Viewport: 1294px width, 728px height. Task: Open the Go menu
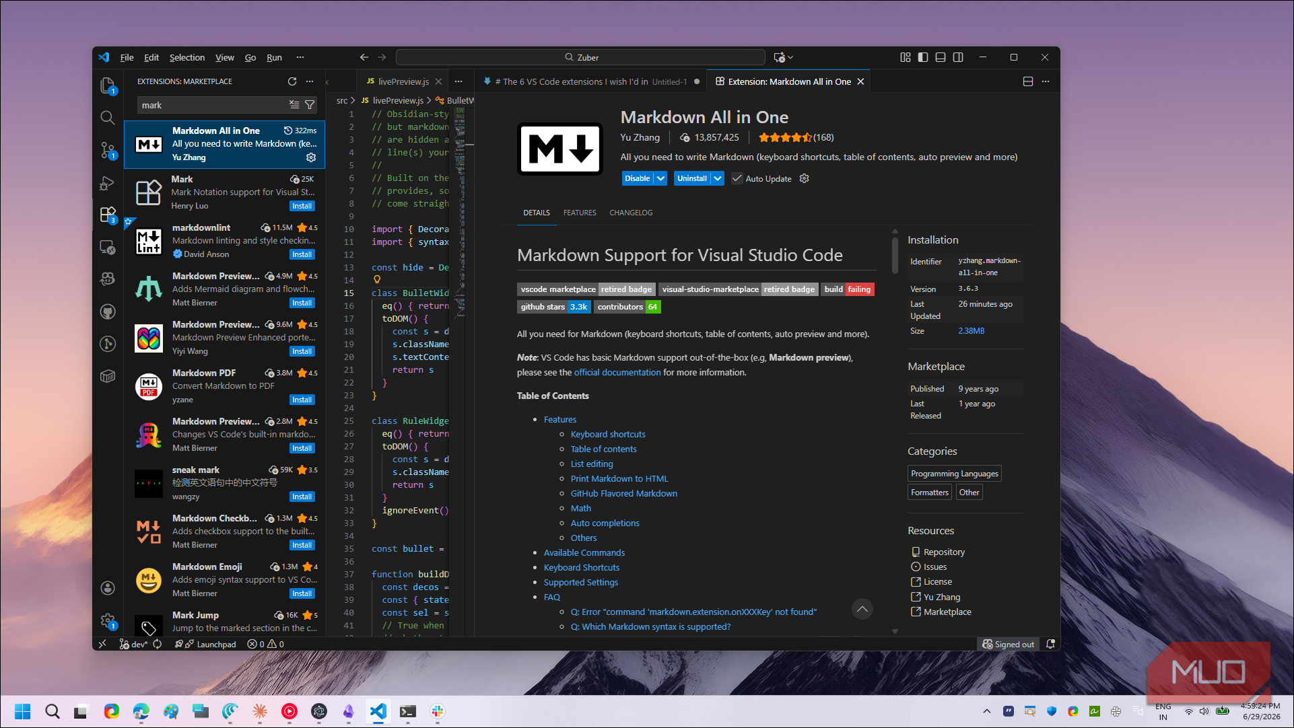(x=250, y=57)
